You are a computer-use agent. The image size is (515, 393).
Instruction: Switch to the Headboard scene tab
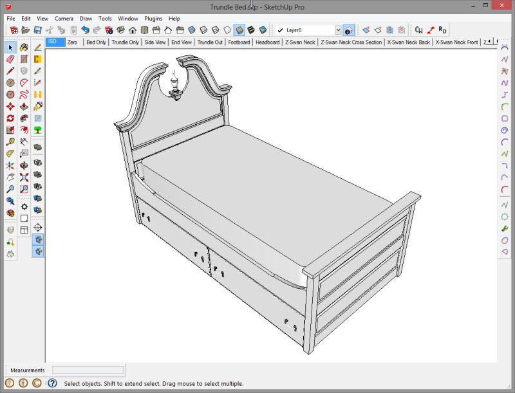(267, 42)
